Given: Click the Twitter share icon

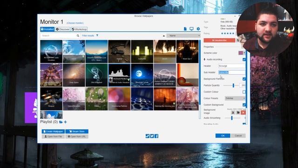Looking at the screenshot, I should [152, 136].
